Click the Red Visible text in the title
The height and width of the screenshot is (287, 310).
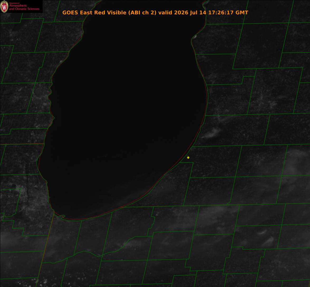click(x=110, y=12)
